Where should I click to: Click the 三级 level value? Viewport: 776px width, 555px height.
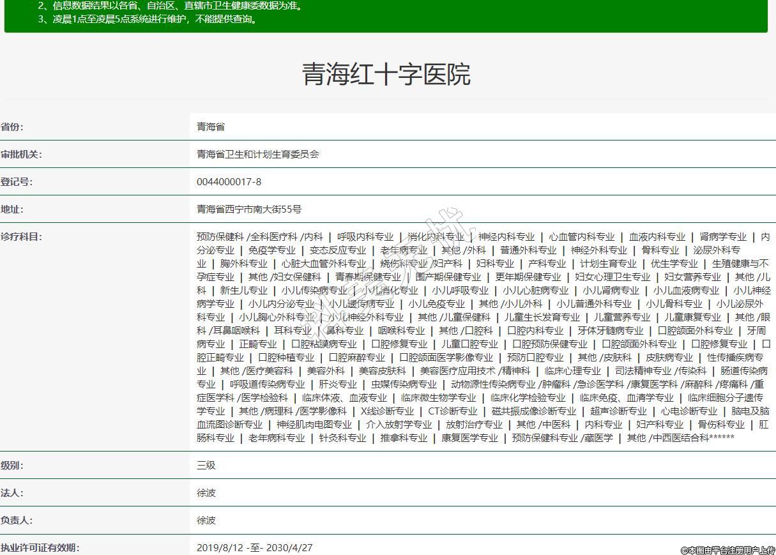pos(206,465)
